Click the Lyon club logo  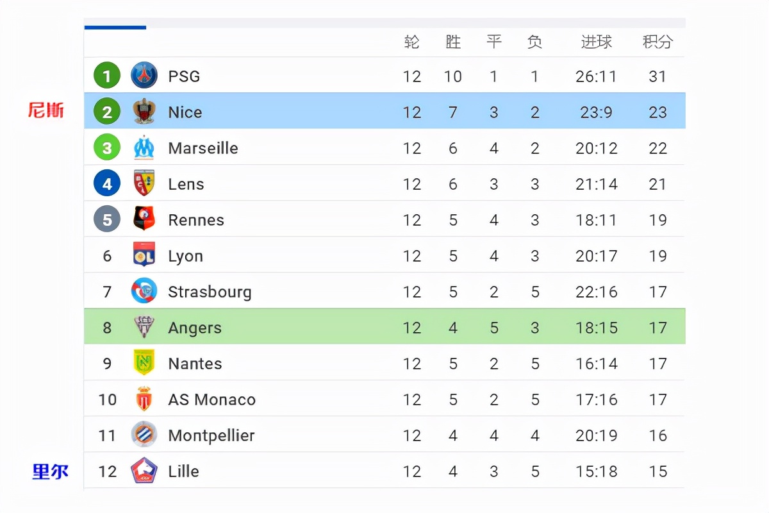[144, 255]
